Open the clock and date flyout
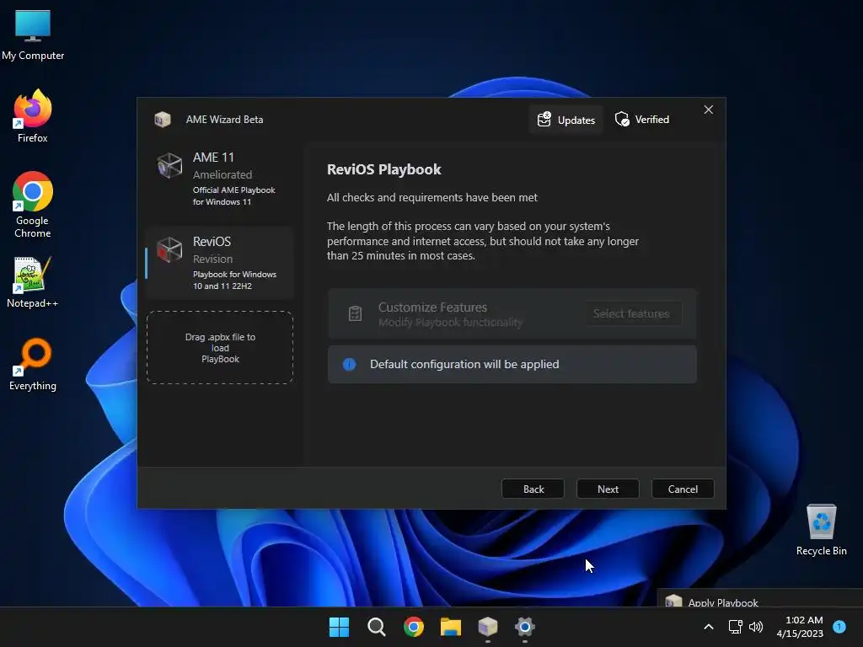The height and width of the screenshot is (647, 863). [800, 627]
